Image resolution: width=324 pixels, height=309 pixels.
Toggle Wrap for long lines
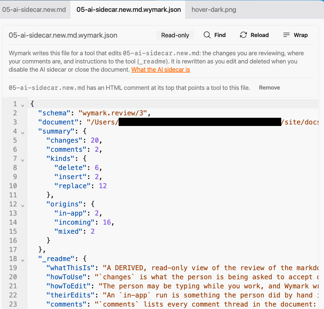coord(301,35)
